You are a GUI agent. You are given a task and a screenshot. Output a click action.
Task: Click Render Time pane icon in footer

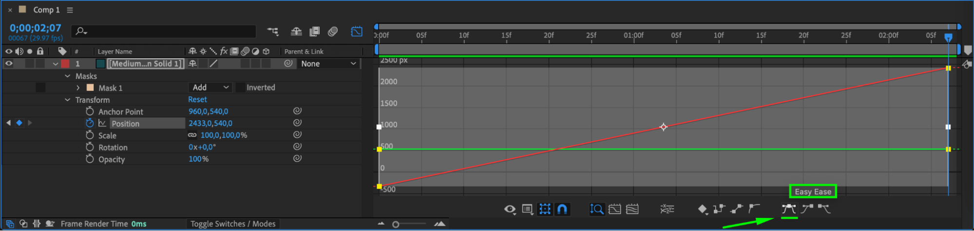[x=50, y=224]
